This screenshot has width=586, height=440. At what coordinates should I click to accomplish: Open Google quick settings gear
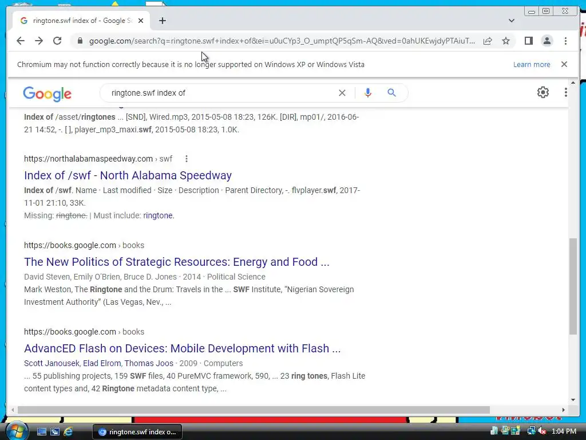click(x=543, y=92)
